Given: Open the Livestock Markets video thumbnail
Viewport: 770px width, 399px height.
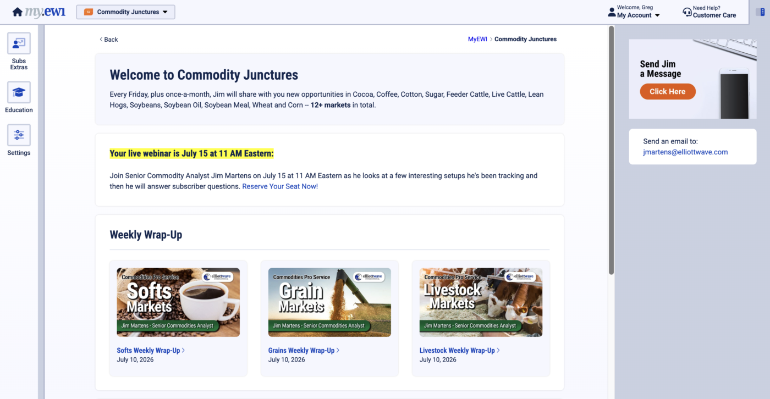Looking at the screenshot, I should click(x=481, y=302).
